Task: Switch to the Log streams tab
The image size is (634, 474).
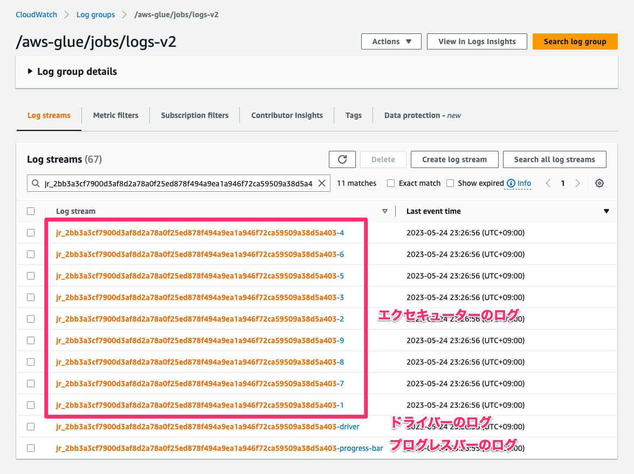Action: (49, 115)
